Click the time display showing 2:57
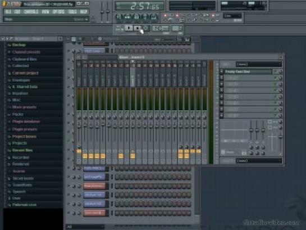Viewport: 306px width, 230px height. point(140,6)
